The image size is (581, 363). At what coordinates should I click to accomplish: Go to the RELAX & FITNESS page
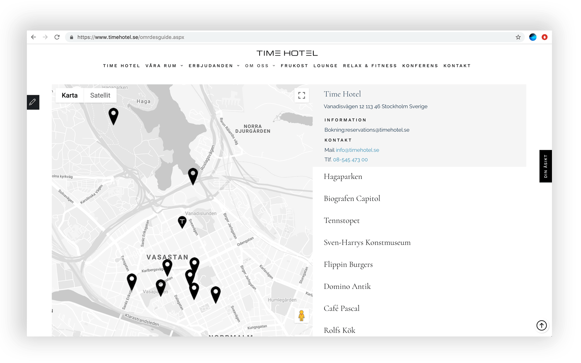(370, 66)
